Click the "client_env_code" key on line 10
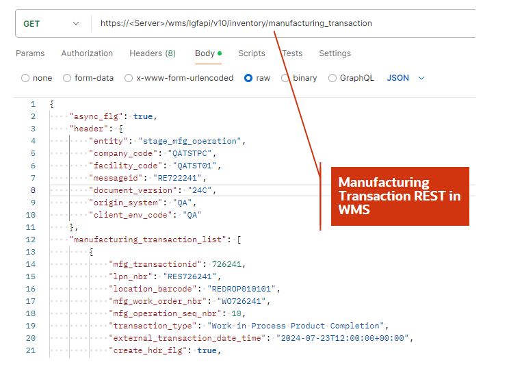Screen dimensions: 509x388 (x=131, y=216)
